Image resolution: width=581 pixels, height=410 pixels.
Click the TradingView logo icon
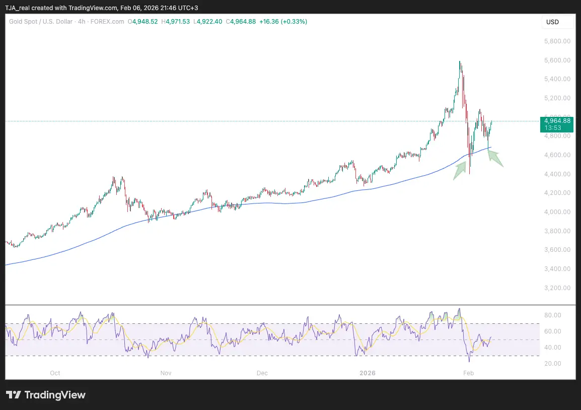click(x=14, y=395)
